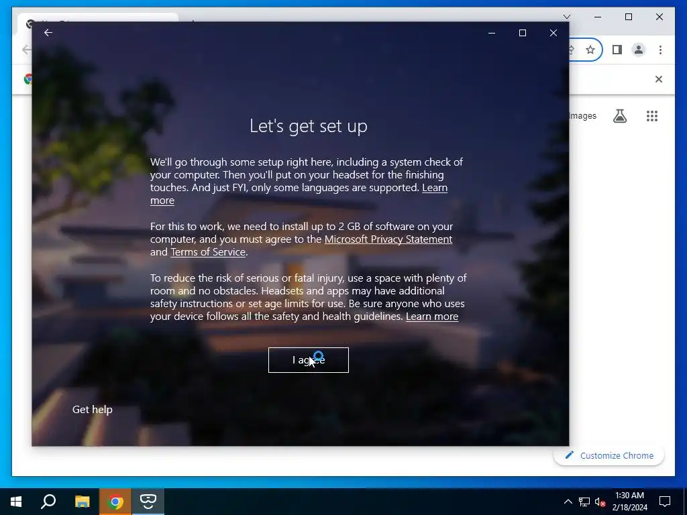Maximize the Chrome window
Image resolution: width=687 pixels, height=515 pixels.
pyautogui.click(x=628, y=17)
